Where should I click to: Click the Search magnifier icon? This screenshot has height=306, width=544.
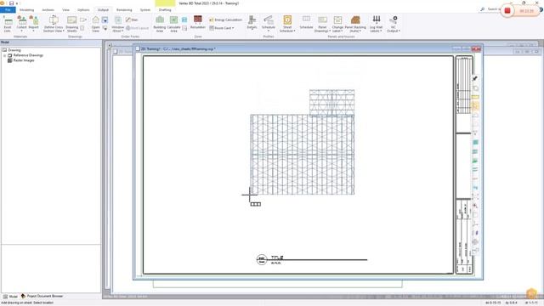click(x=482, y=9)
